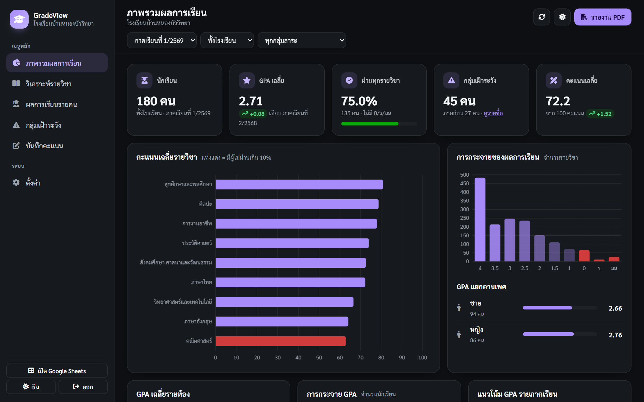
Task: Export the รายงาน PDF report
Action: (x=603, y=17)
